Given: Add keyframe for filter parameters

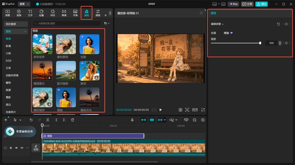Looking at the screenshot, I should pyautogui.click(x=286, y=24).
